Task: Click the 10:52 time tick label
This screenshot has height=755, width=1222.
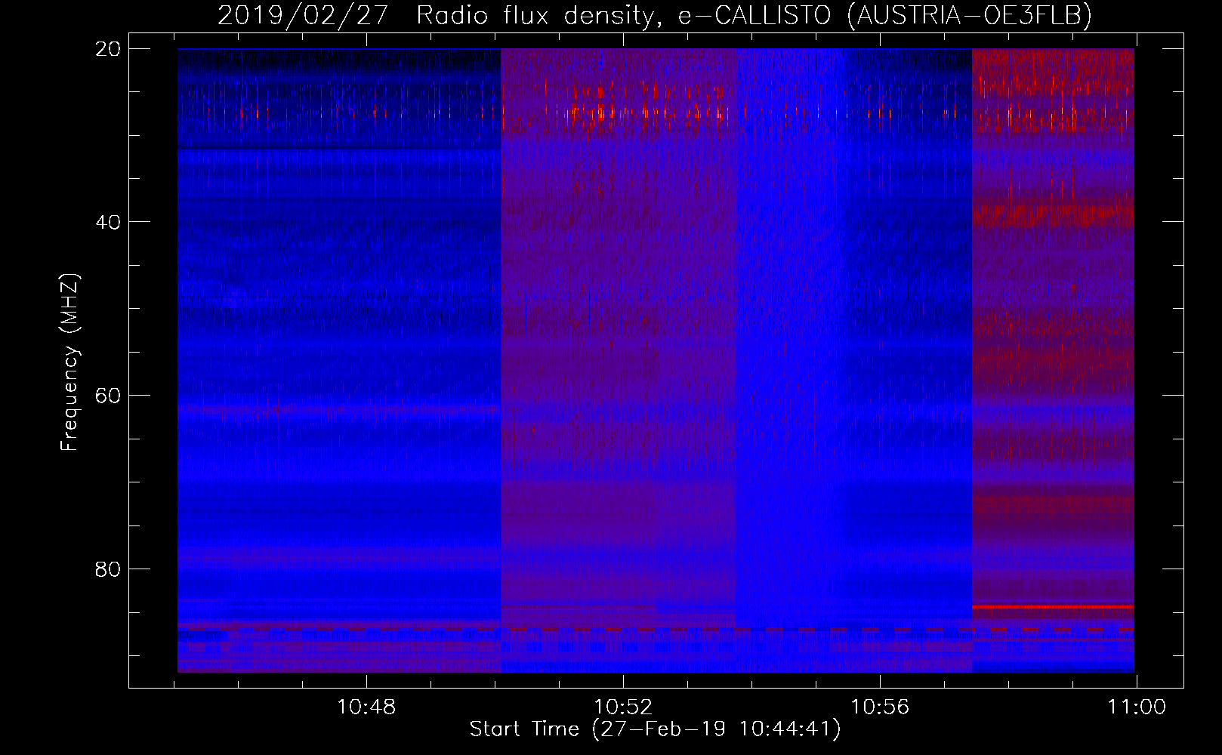Action: pyautogui.click(x=623, y=707)
